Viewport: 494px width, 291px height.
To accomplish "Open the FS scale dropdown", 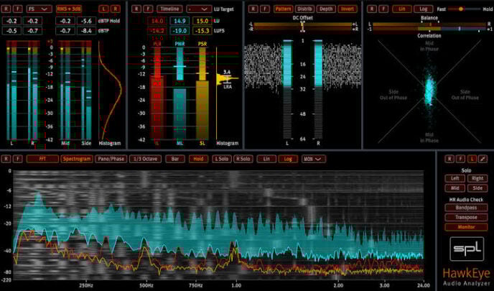I will (39, 9).
